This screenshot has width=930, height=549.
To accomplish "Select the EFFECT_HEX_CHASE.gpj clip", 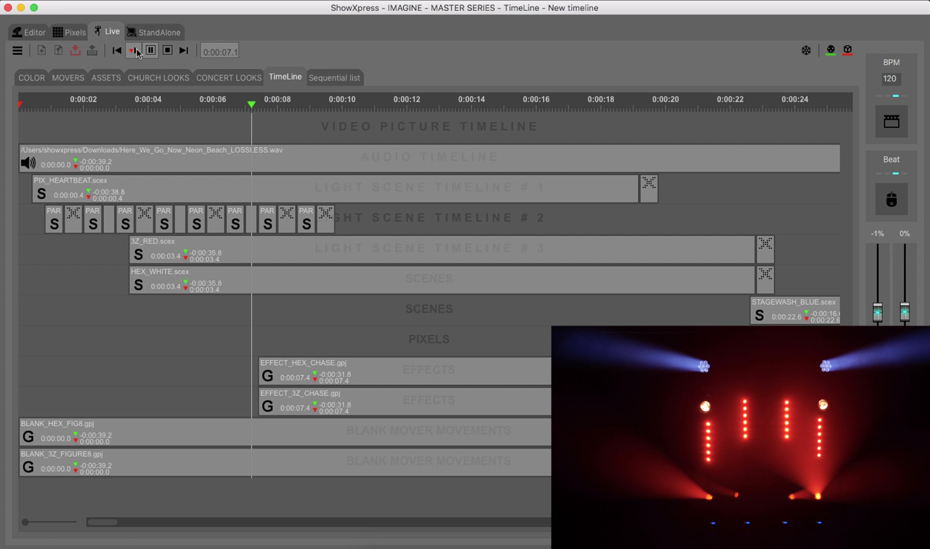I will 405,371.
